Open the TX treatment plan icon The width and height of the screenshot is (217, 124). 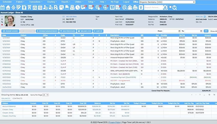click(x=40, y=7)
